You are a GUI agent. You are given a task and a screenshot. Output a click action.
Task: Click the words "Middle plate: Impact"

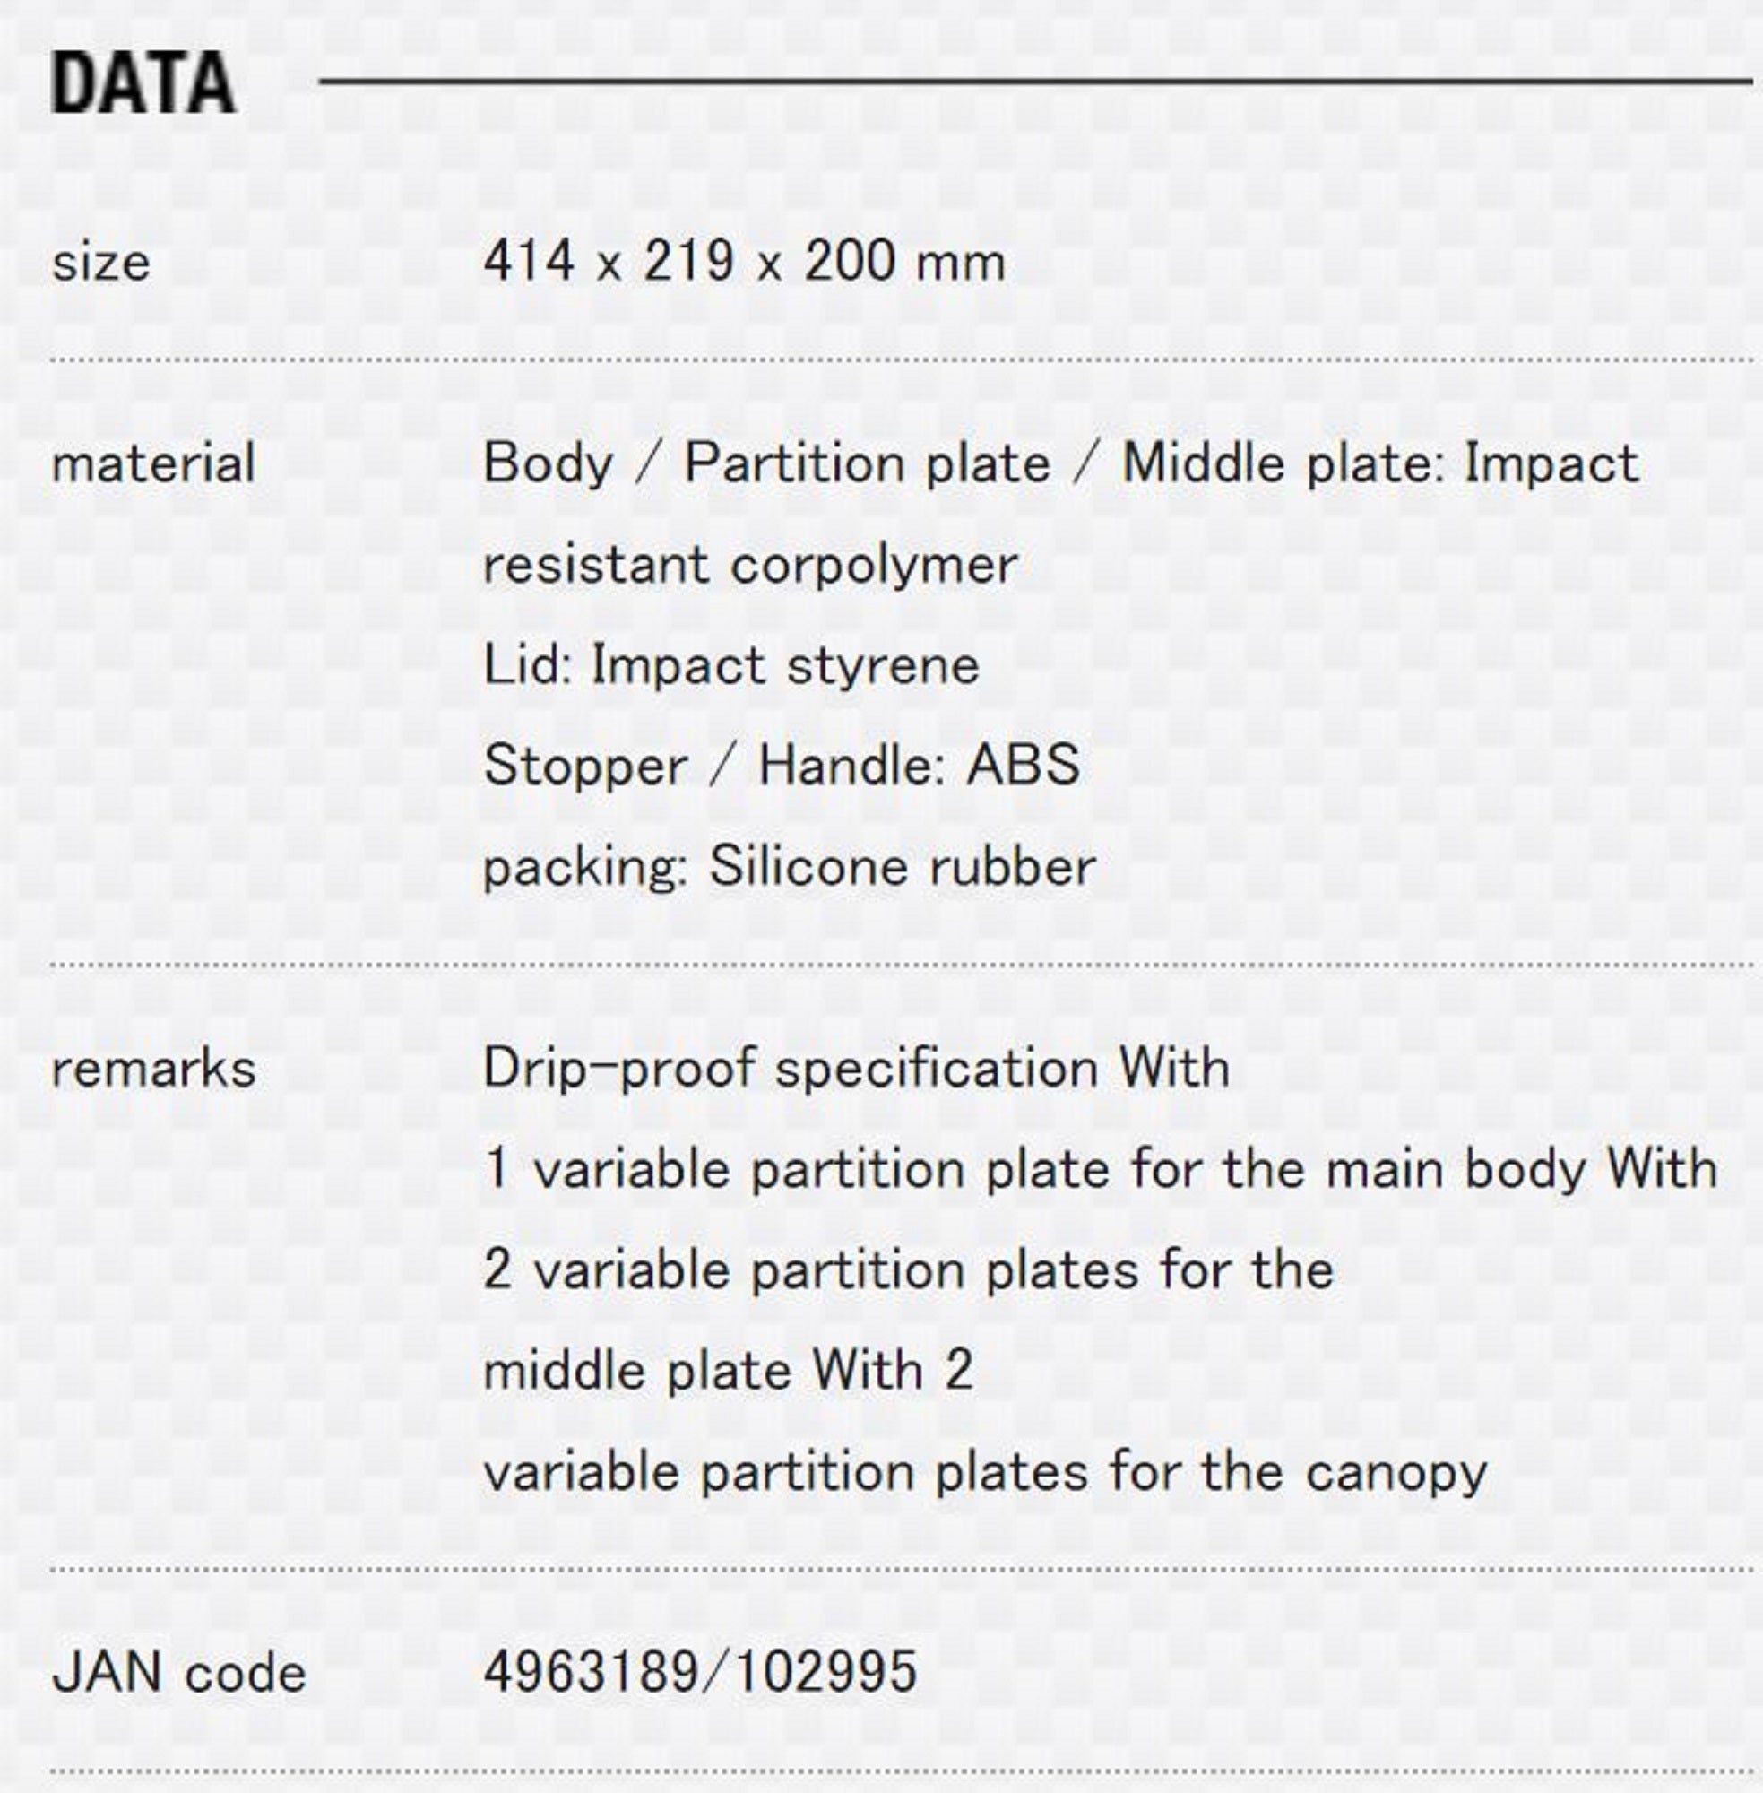coord(1379,463)
